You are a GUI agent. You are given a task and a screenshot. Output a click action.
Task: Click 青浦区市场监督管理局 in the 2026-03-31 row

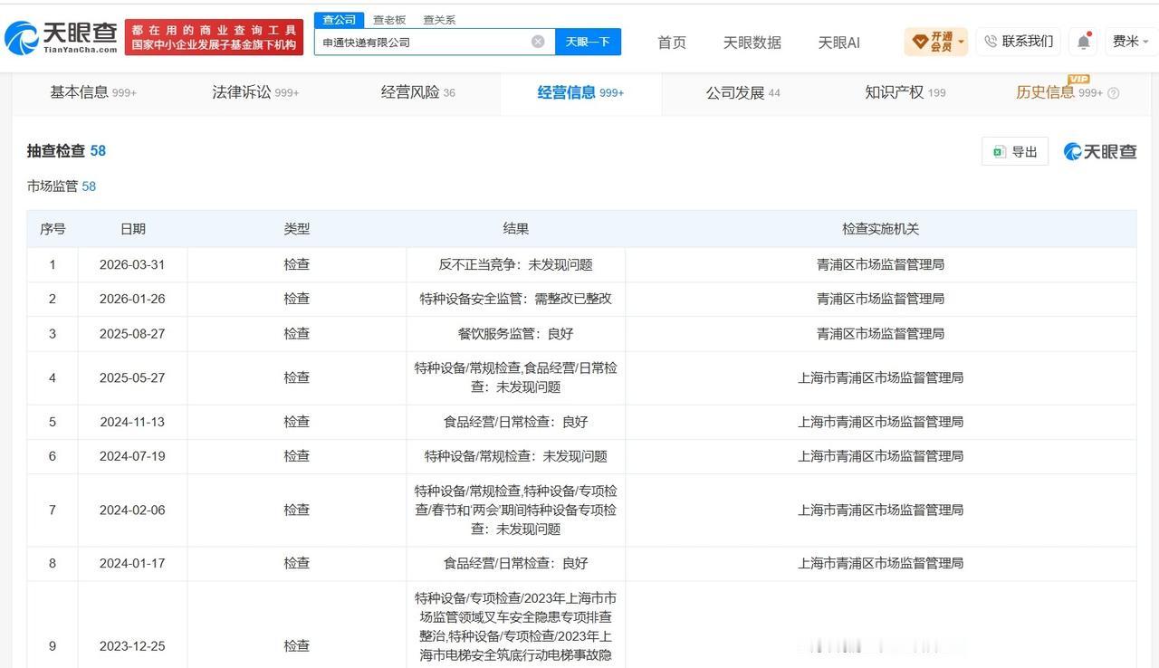880,264
